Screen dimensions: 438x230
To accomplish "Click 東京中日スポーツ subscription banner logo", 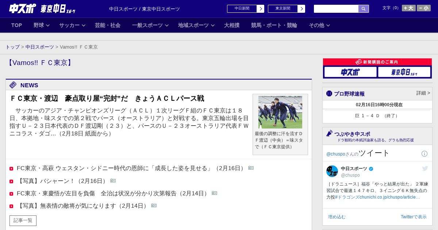I will pos(404,72).
